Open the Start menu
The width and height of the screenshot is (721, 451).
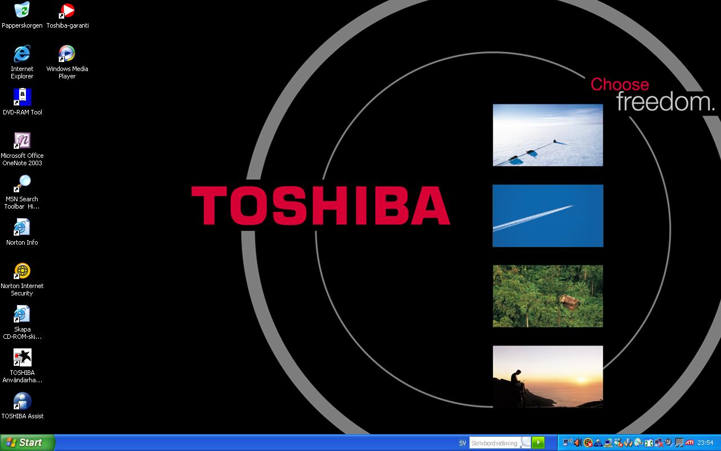pos(28,443)
